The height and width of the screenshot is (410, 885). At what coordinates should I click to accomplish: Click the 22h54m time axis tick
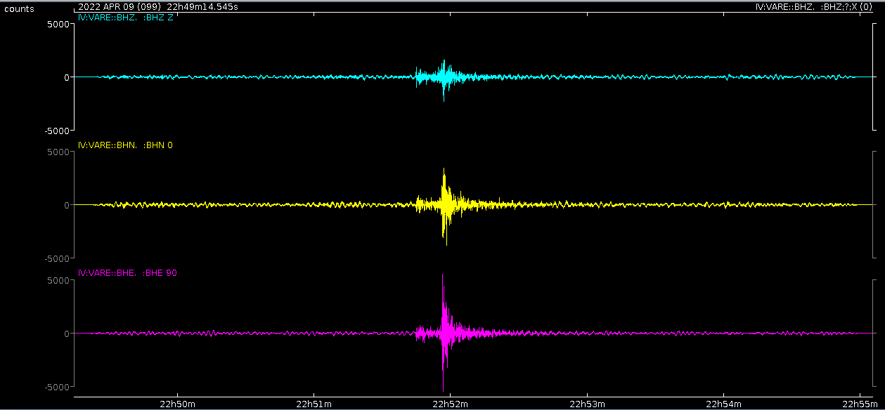click(x=725, y=404)
